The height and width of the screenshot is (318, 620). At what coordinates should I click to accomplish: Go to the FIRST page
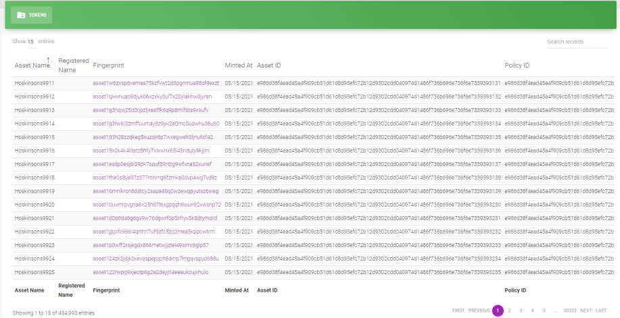pyautogui.click(x=458, y=311)
